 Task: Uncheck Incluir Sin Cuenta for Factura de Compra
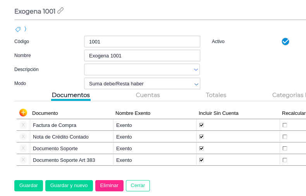(x=201, y=125)
